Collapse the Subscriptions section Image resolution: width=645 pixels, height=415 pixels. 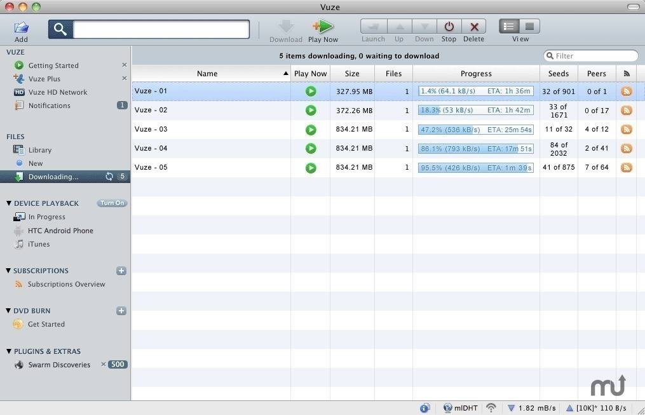click(8, 271)
